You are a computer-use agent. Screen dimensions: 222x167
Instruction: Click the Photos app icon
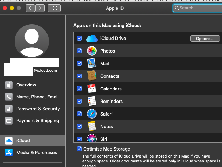tap(92, 51)
